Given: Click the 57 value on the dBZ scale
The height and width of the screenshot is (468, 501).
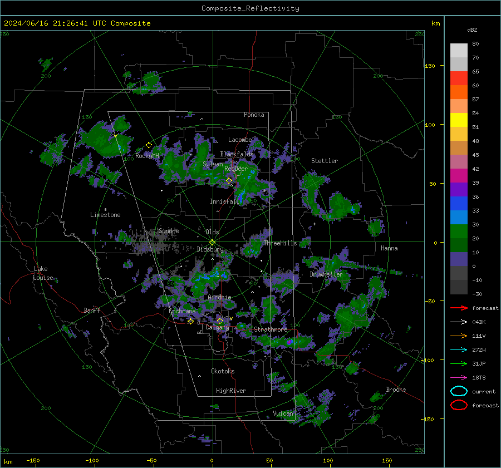Looking at the screenshot, I should [x=475, y=100].
